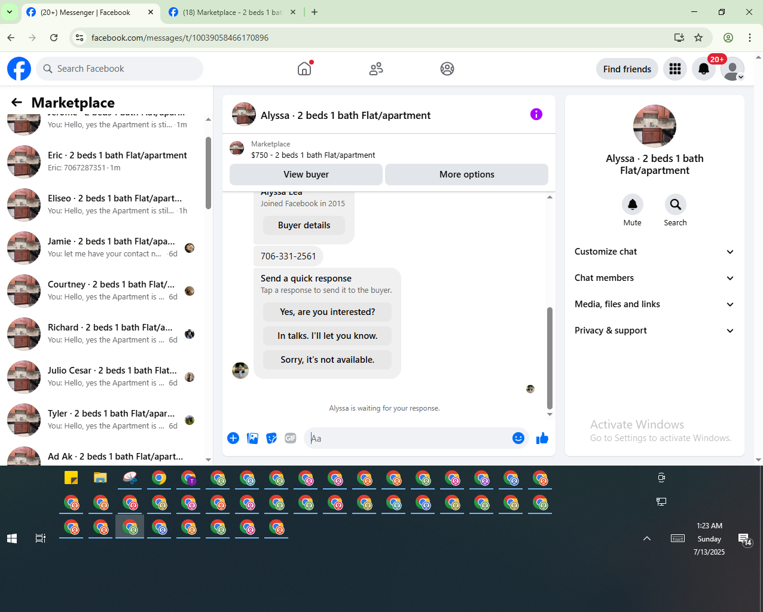Choose a GIF in composer

point(291,438)
